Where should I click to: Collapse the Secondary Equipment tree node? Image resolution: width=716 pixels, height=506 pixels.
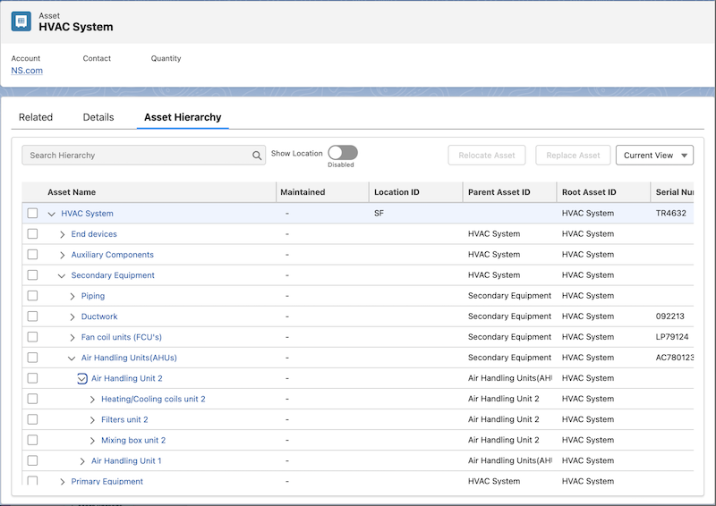click(62, 275)
